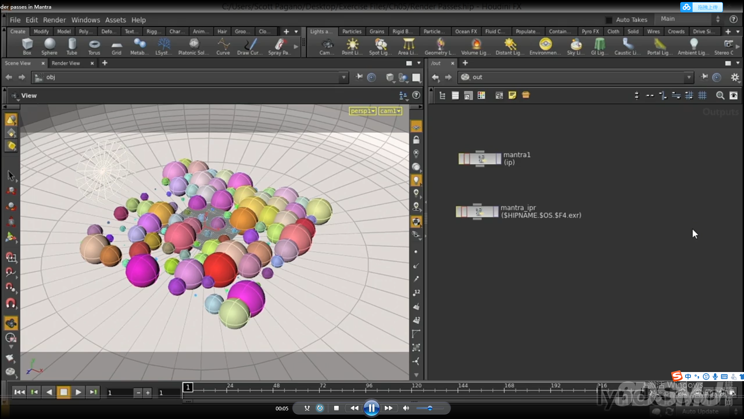Toggle the viewport lighting bulb button
Screen dimensions: 744x419
(416, 180)
